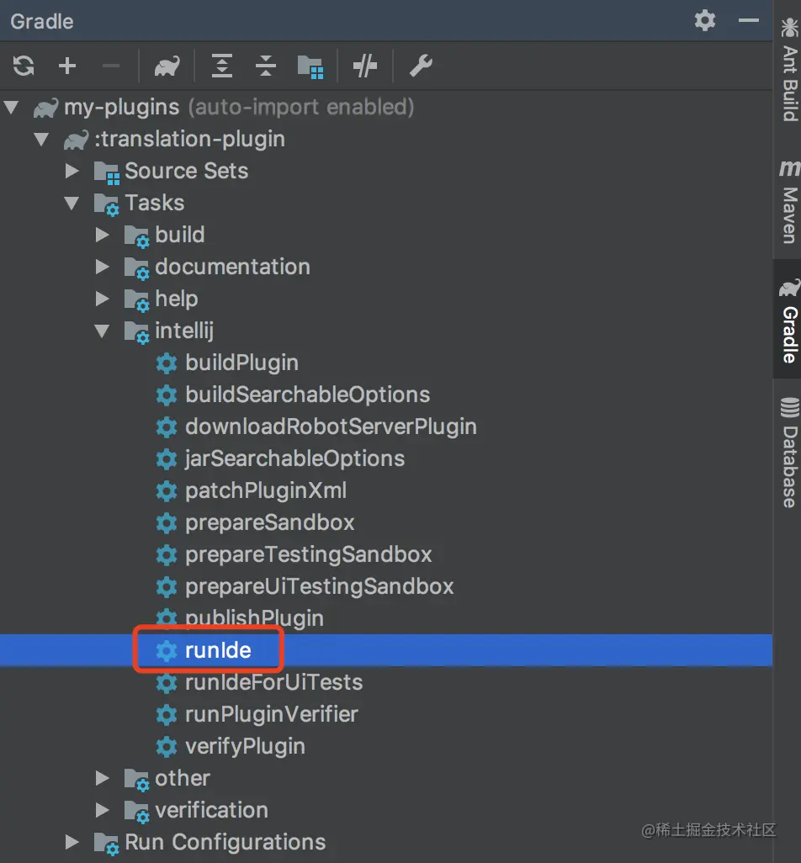Expand the verification task group

pos(103,810)
